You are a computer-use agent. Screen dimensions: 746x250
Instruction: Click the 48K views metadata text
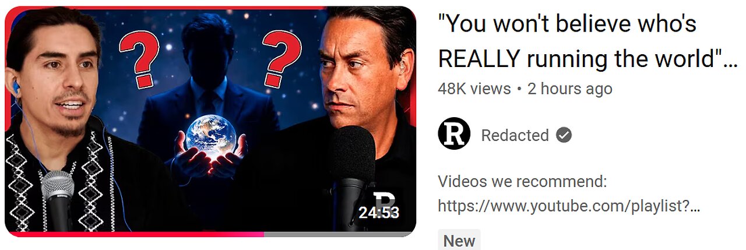pos(474,89)
